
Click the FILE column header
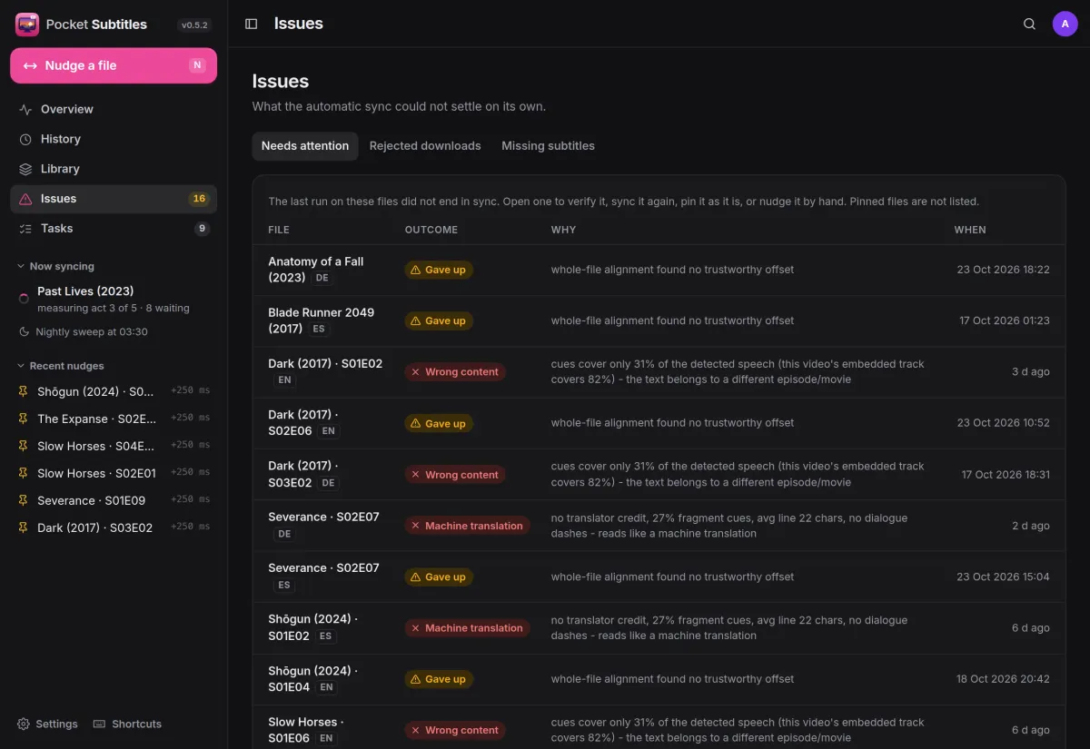pyautogui.click(x=279, y=230)
